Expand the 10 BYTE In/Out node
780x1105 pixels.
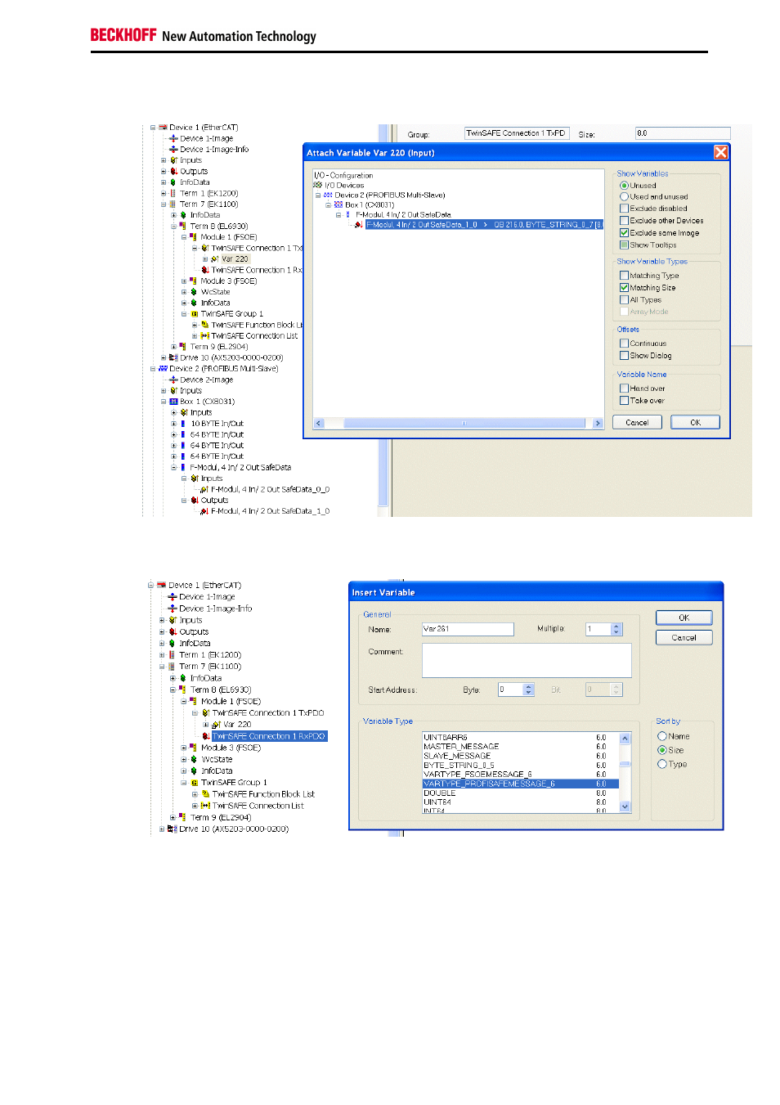[x=173, y=424]
